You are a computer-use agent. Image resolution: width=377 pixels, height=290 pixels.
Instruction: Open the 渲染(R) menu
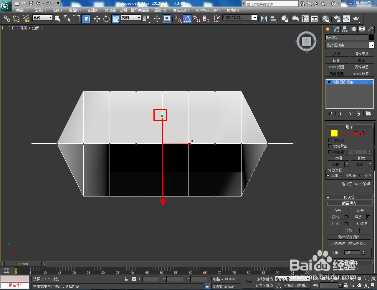tap(160, 10)
